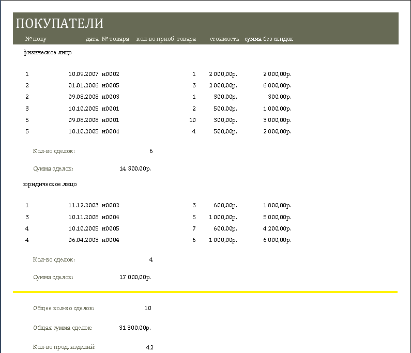Click the date "01.01.2006"
The height and width of the screenshot is (353, 411).
[83, 85]
